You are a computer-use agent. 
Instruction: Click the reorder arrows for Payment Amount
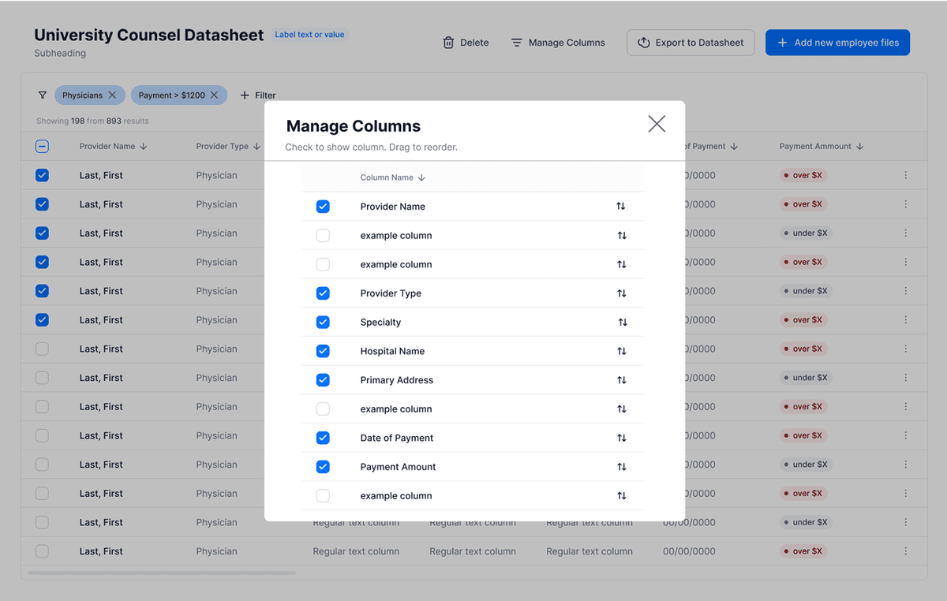(x=622, y=467)
